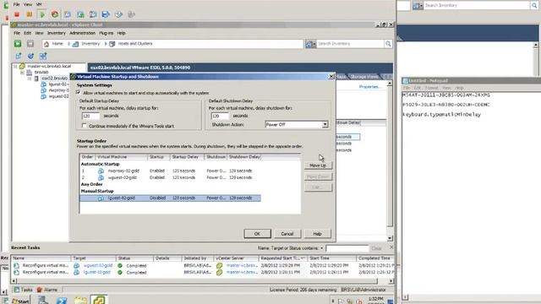Click the first icon below navigation arrows

click(18, 56)
